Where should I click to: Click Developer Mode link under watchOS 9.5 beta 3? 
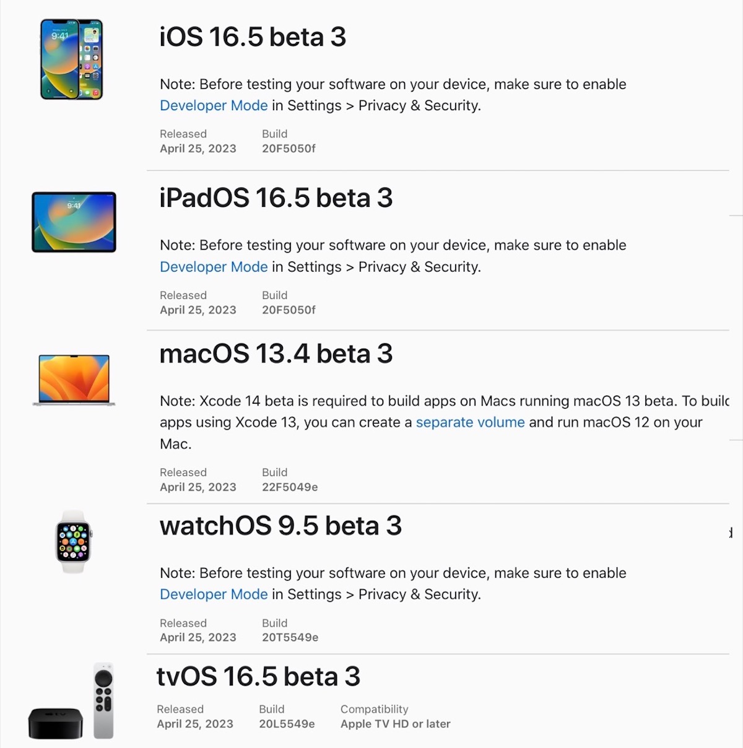tap(214, 594)
